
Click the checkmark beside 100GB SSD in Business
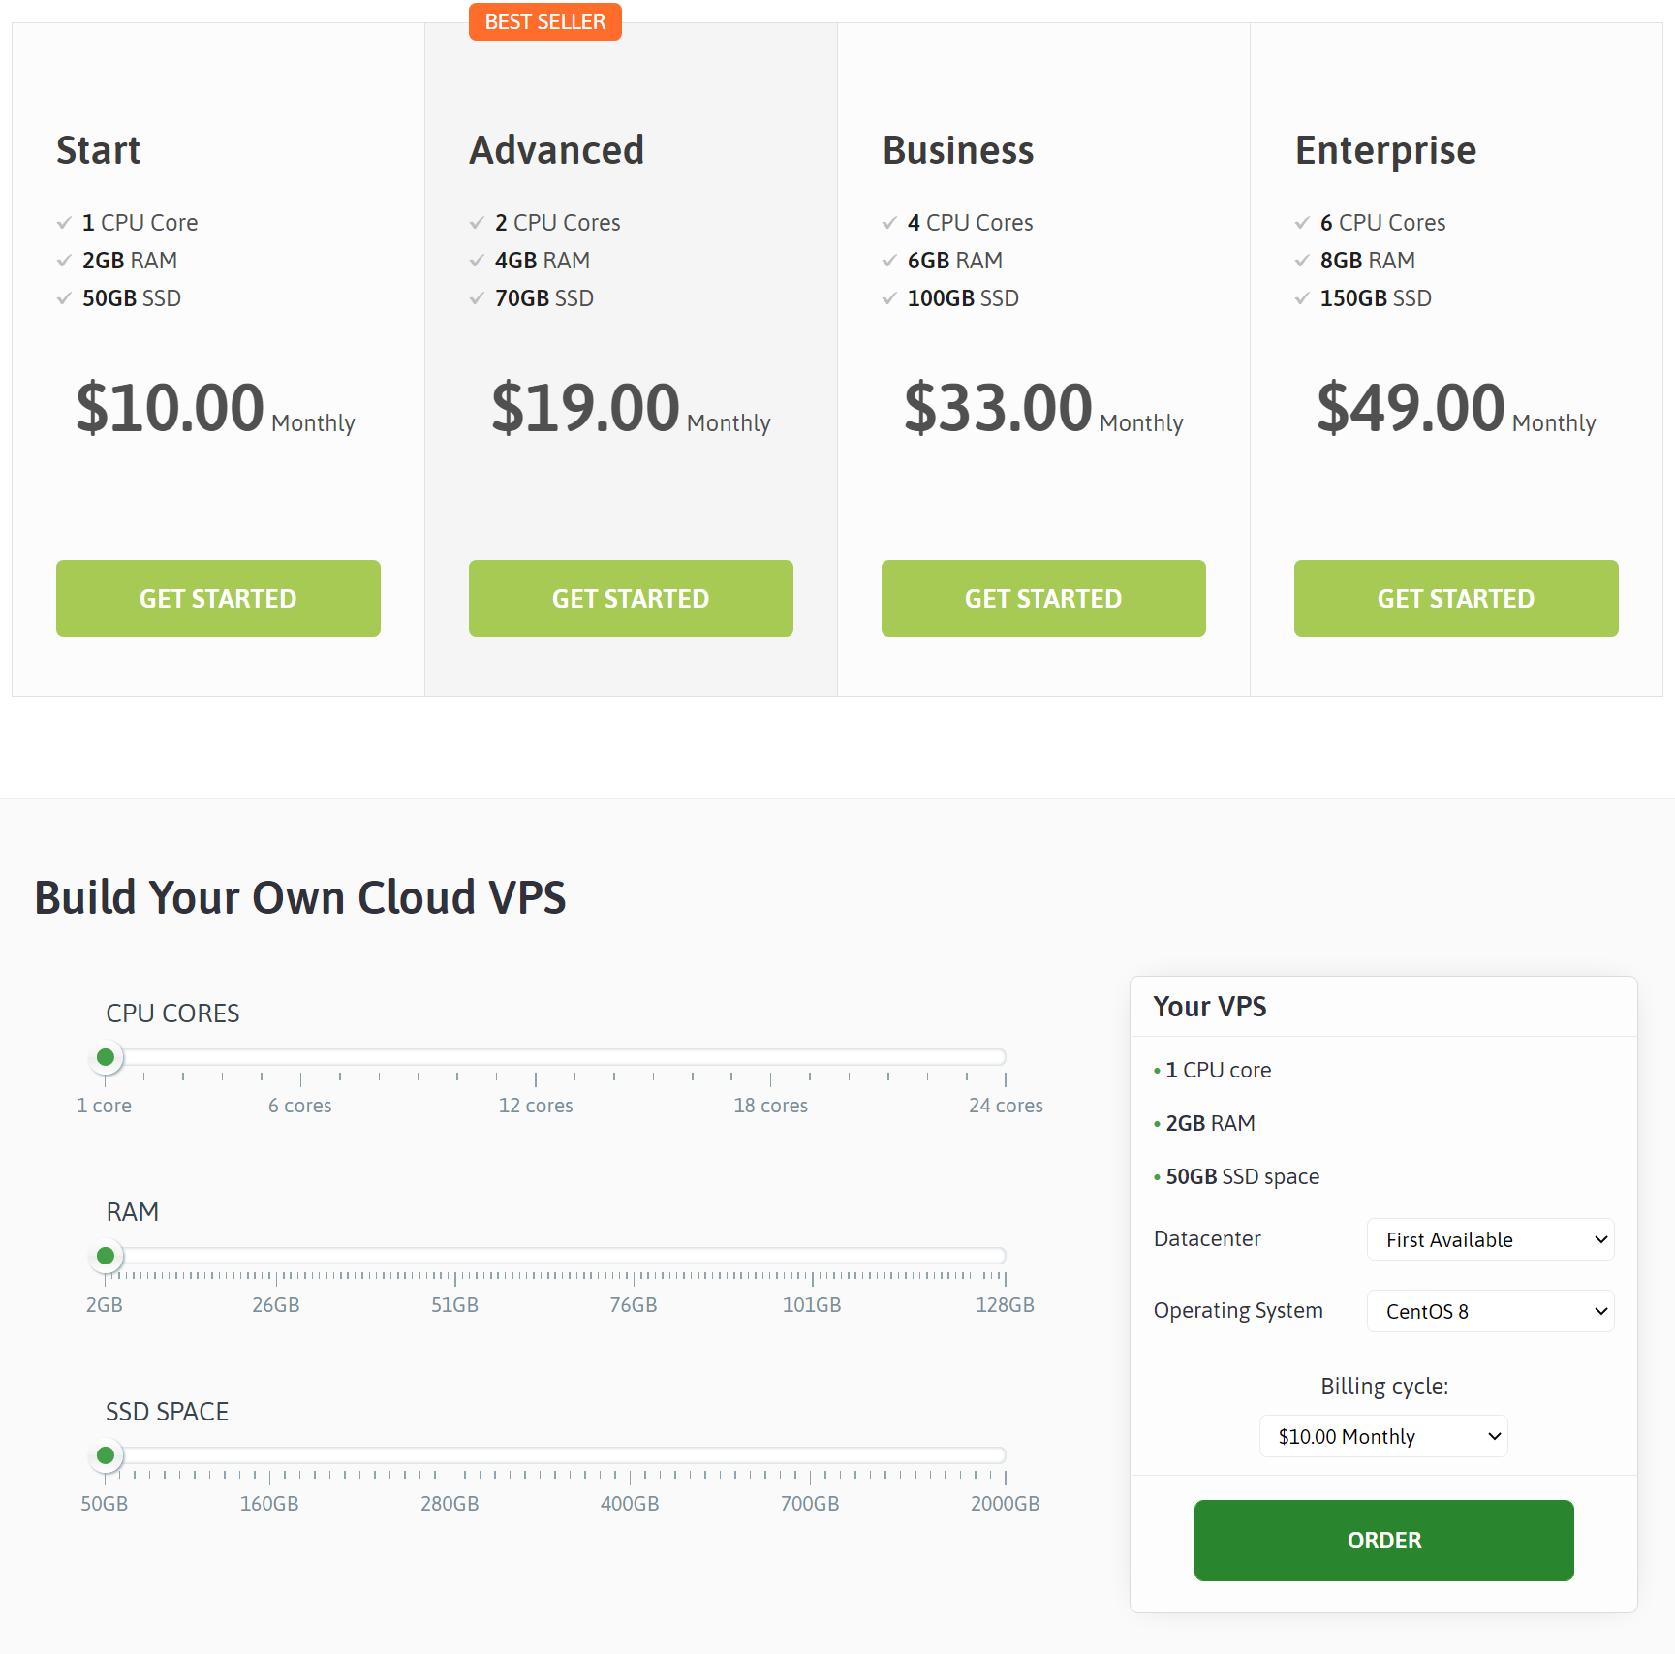889,298
